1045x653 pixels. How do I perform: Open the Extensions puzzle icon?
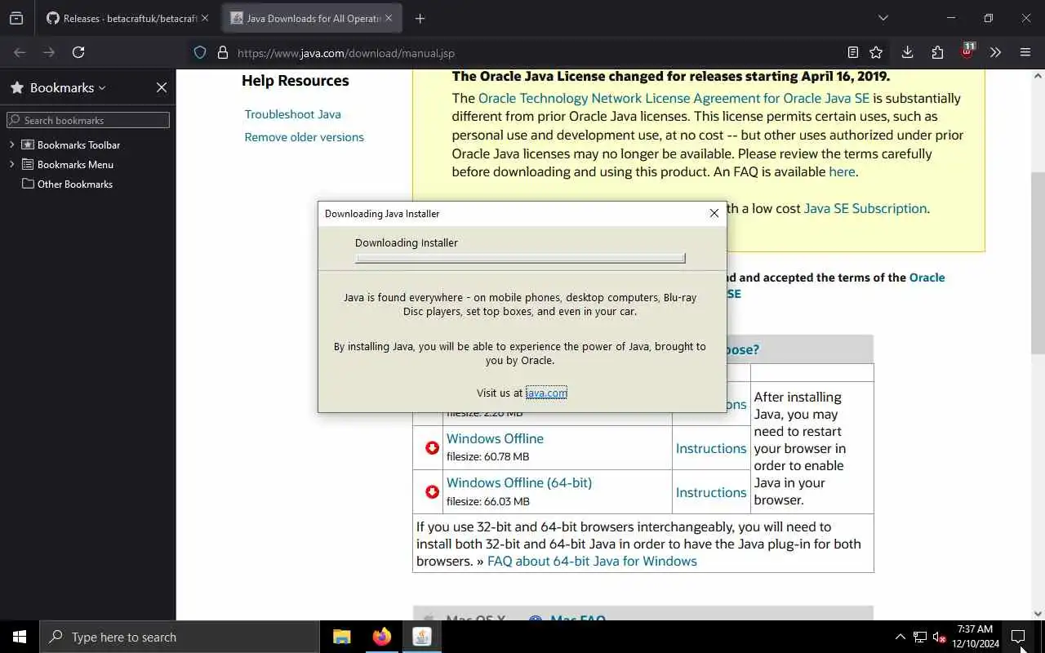pos(937,52)
